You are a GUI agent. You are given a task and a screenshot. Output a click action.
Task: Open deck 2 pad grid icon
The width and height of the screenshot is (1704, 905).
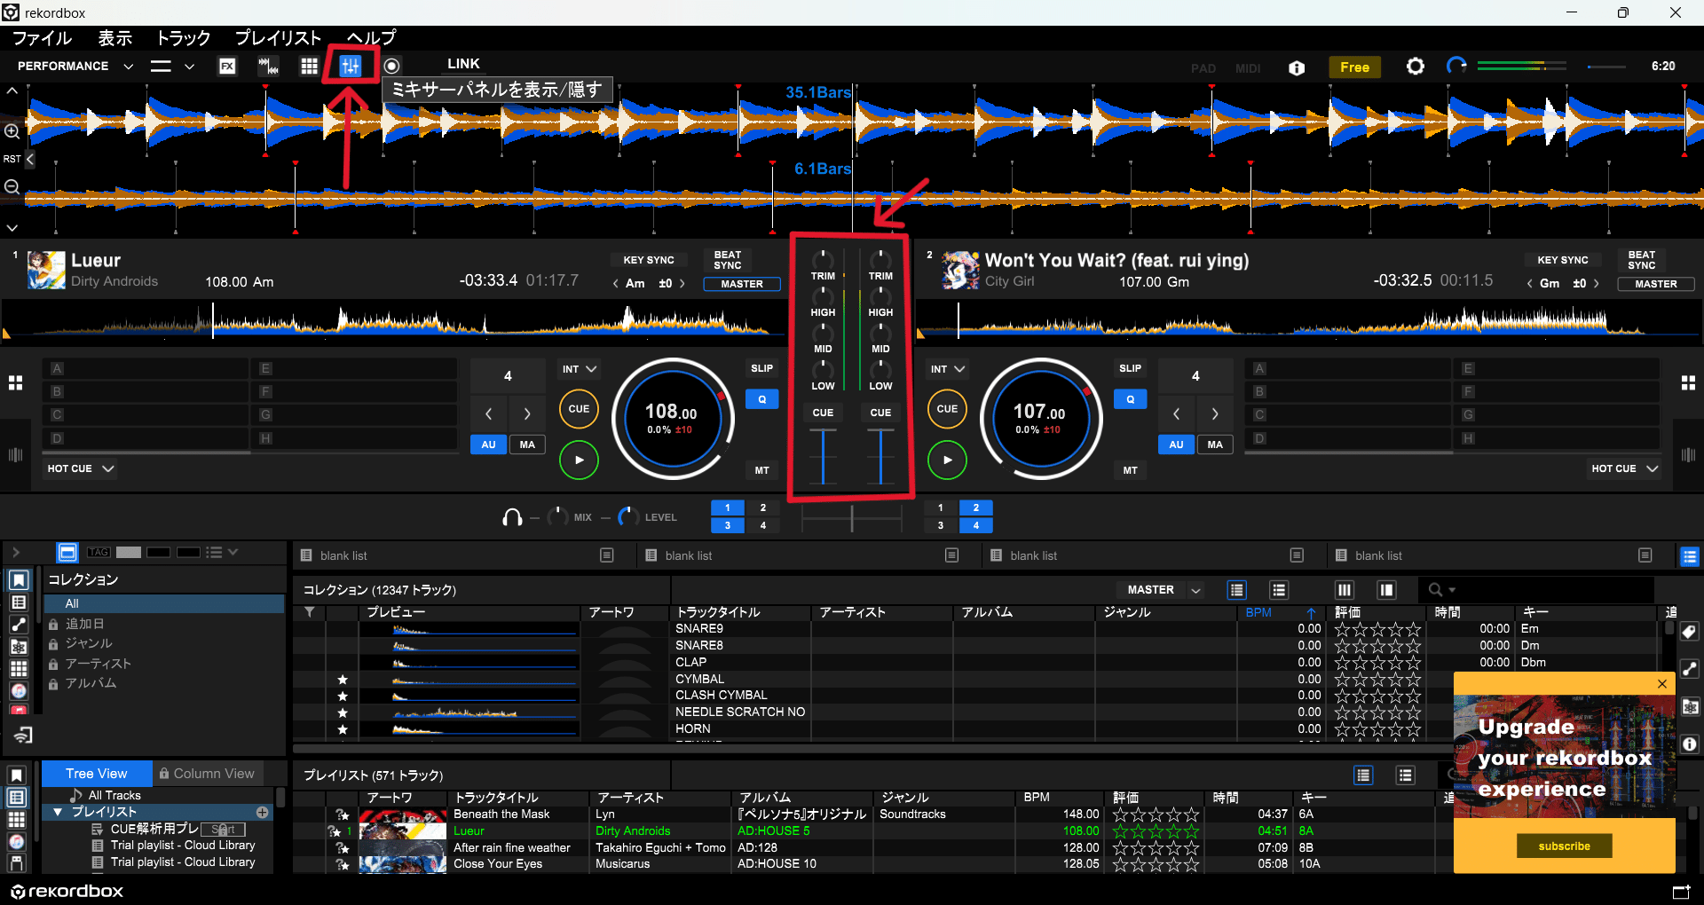click(1688, 382)
